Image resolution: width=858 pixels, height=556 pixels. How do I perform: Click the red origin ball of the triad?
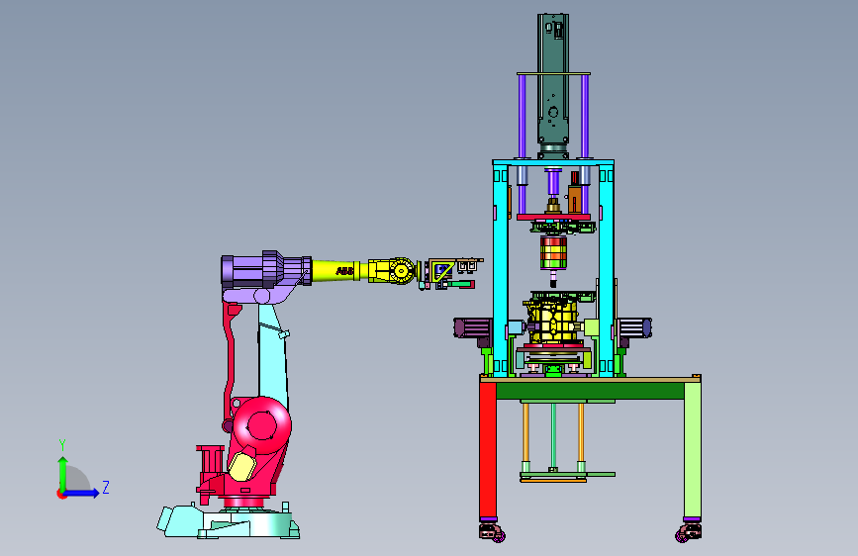[61, 494]
